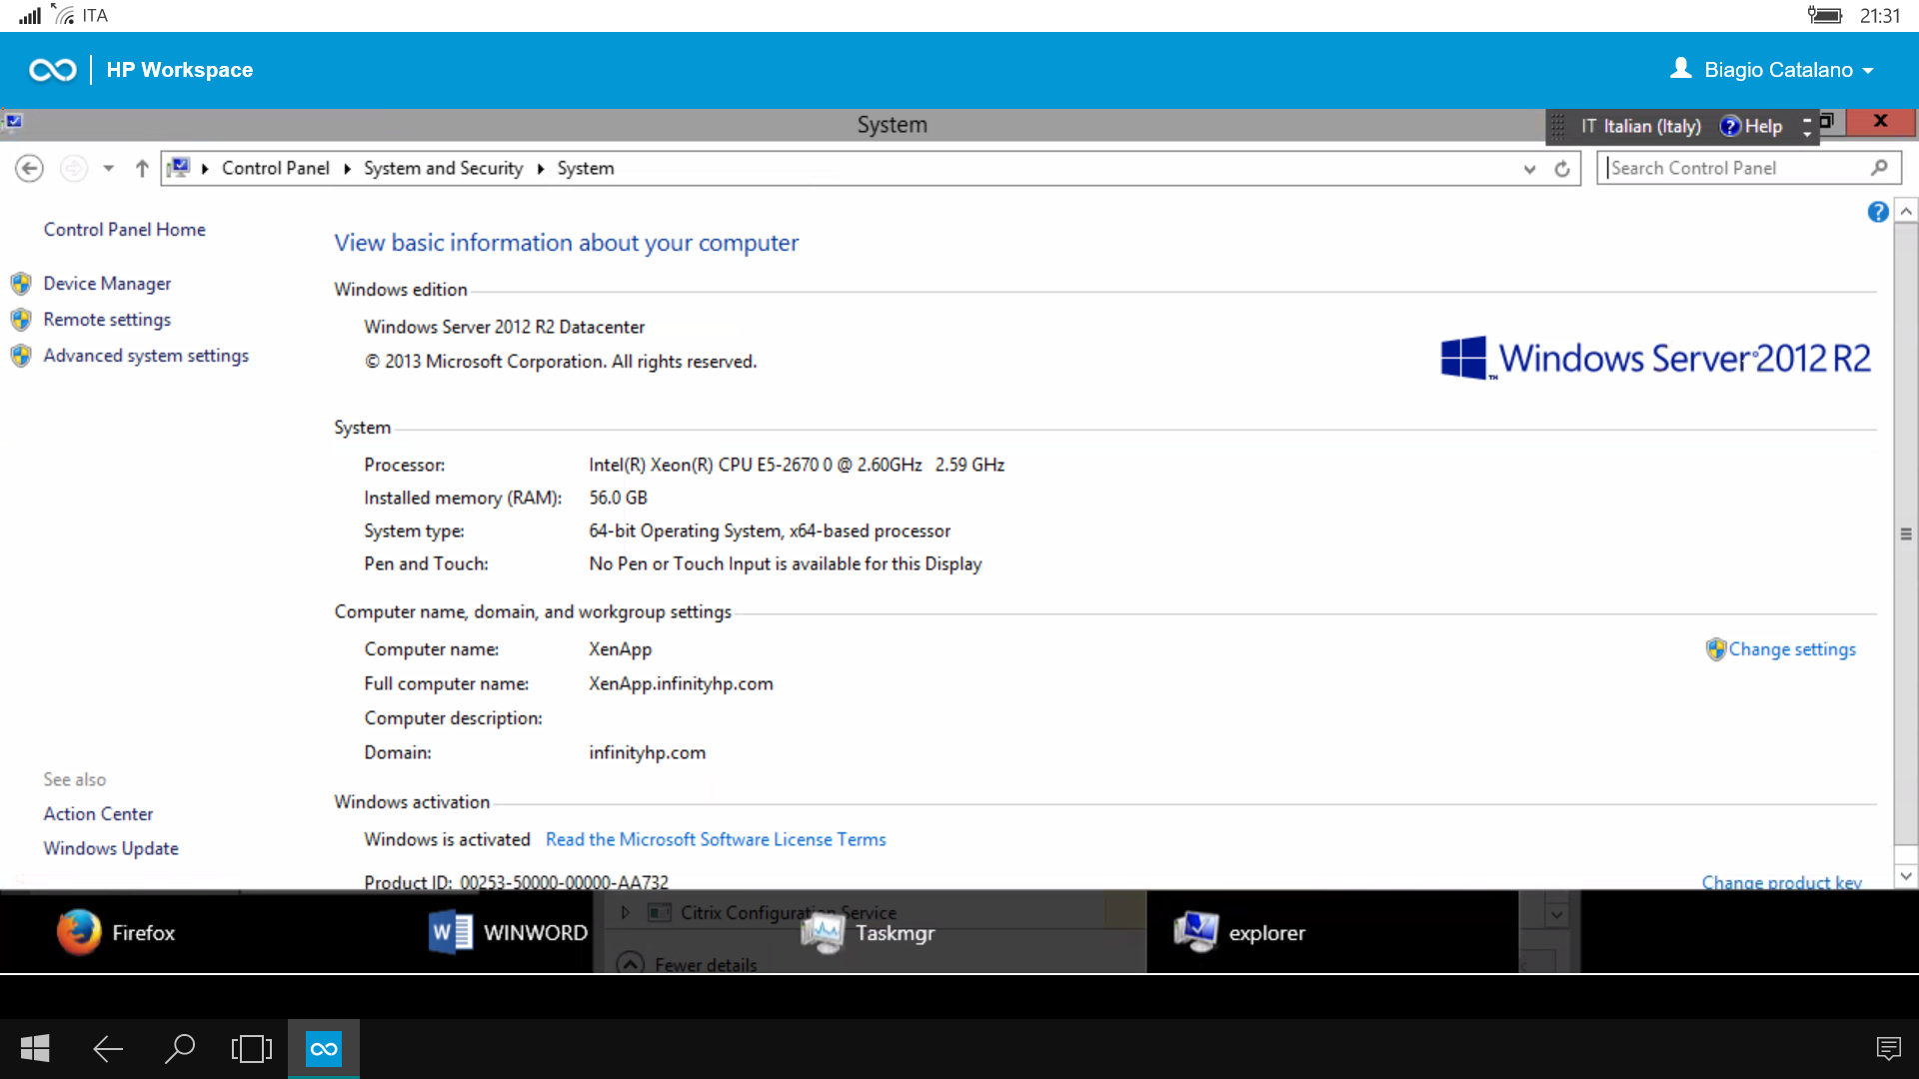The image size is (1919, 1079).
Task: Open the blue help question icon
Action: (x=1878, y=212)
